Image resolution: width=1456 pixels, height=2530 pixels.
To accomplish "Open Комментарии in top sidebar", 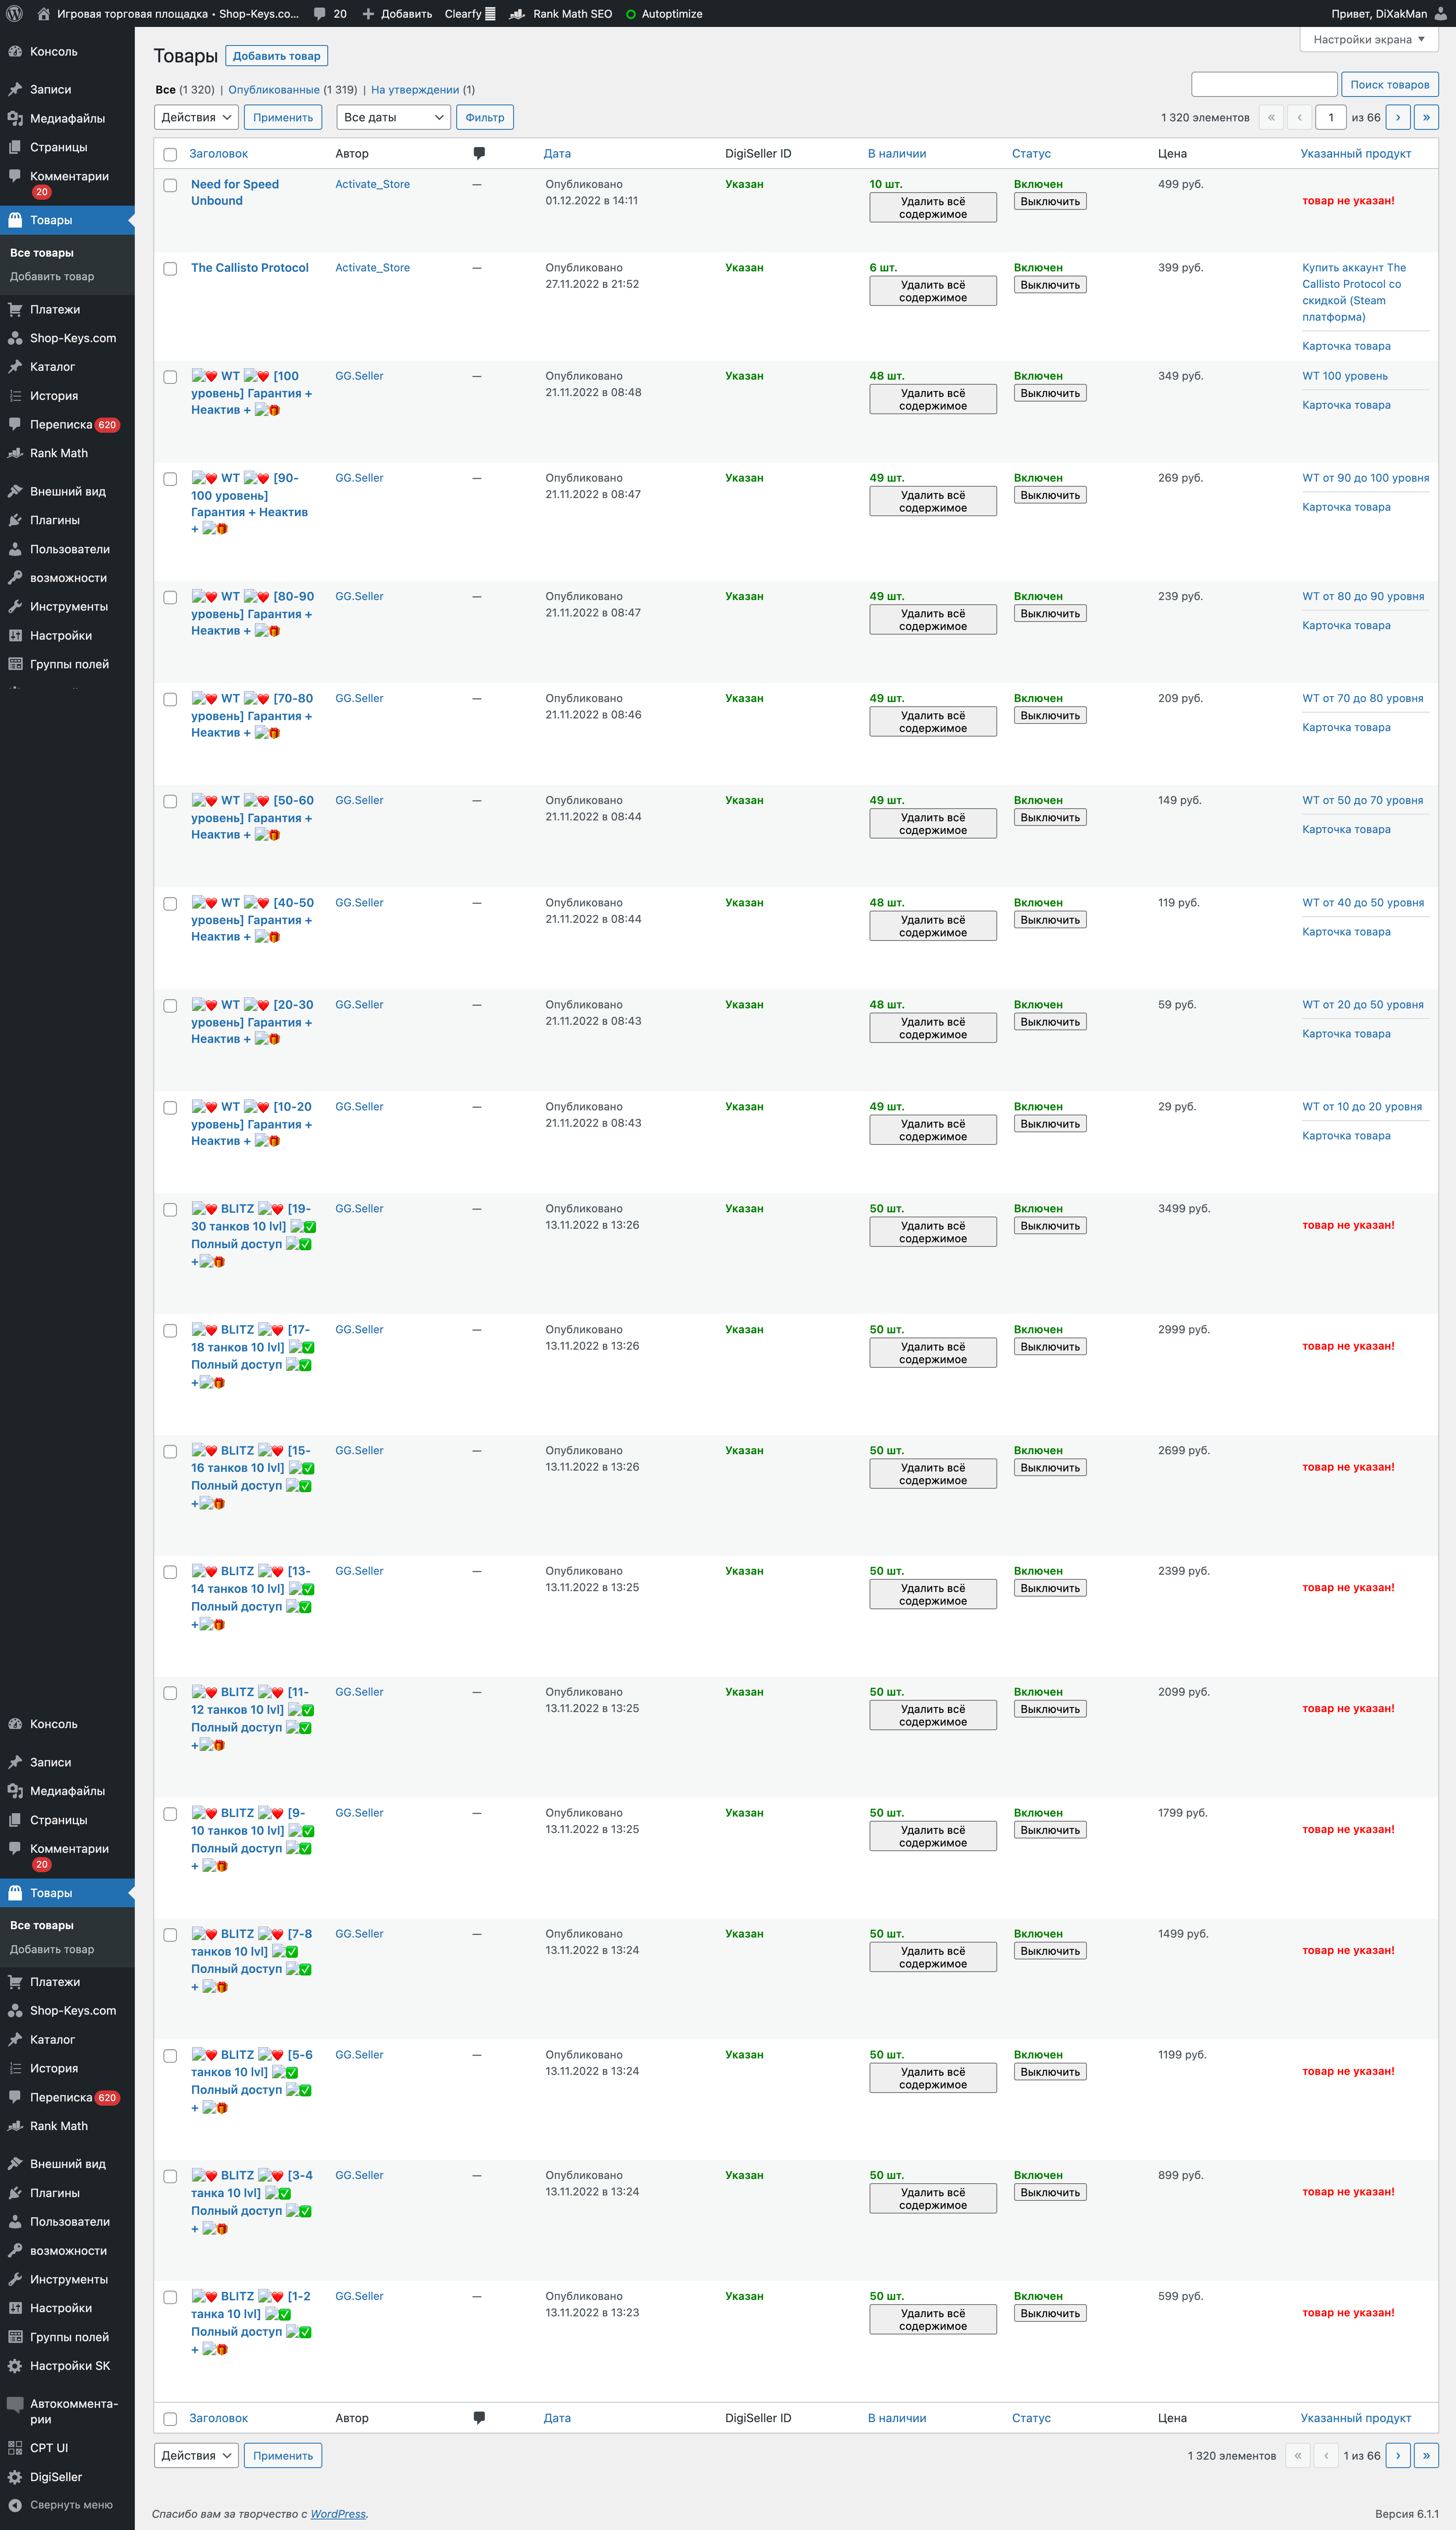I will (x=67, y=183).
